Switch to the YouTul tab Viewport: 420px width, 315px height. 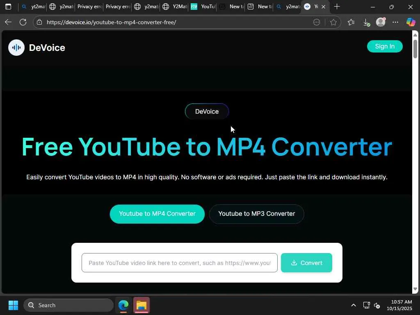203,7
